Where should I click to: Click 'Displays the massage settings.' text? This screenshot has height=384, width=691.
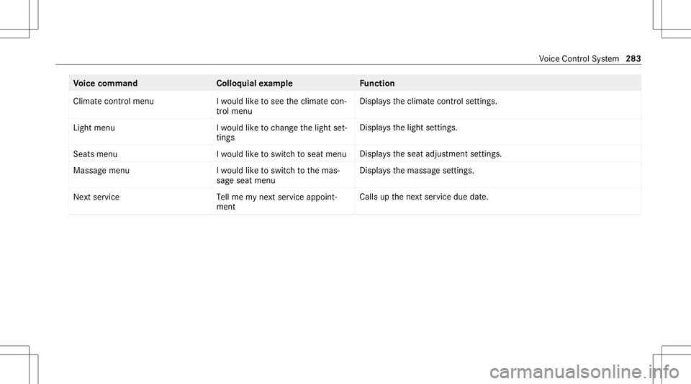click(x=417, y=171)
